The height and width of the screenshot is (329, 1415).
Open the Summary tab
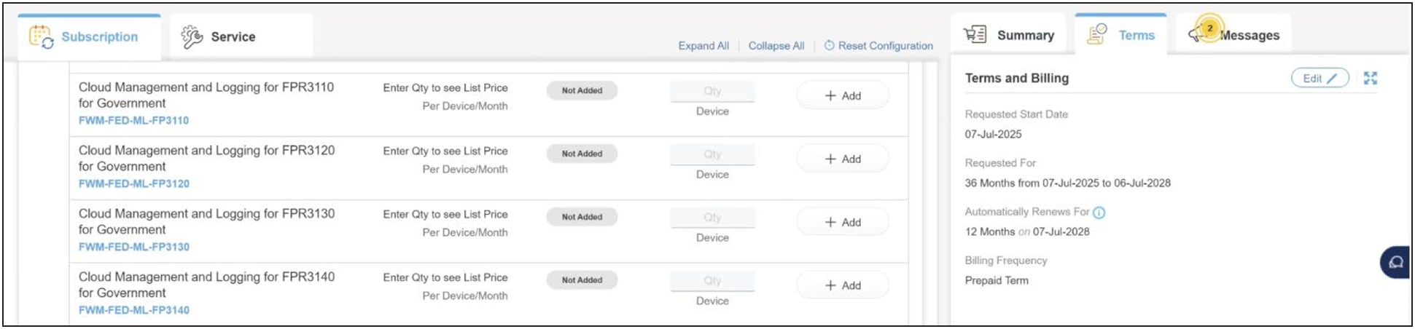coord(1025,36)
